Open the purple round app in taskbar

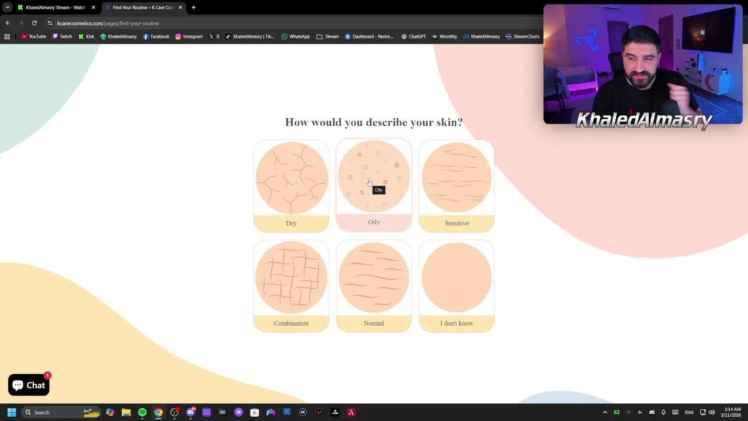tap(238, 412)
